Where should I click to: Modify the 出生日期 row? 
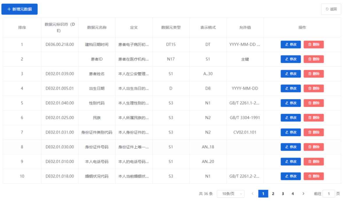click(x=290, y=88)
